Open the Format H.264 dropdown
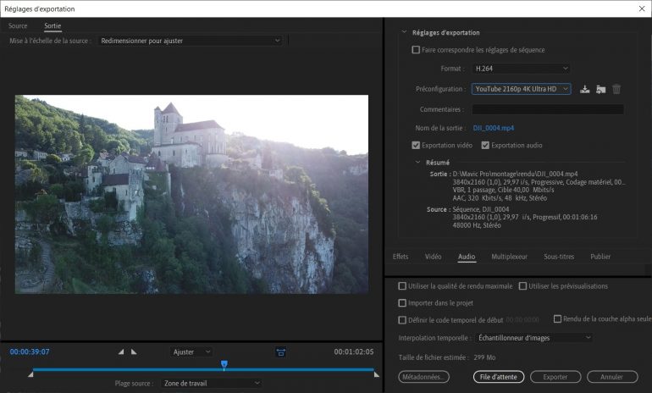Screen dimensions: 652x393 click(521, 68)
